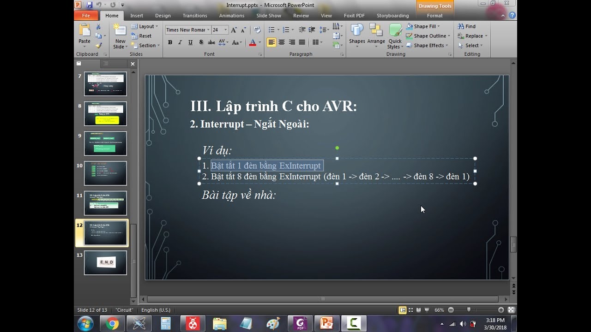Select the Format Painter brush
Image resolution: width=591 pixels, height=332 pixels.
click(98, 46)
